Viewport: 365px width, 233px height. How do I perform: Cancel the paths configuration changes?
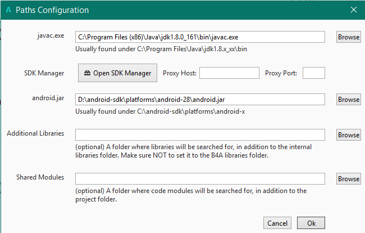pos(277,223)
